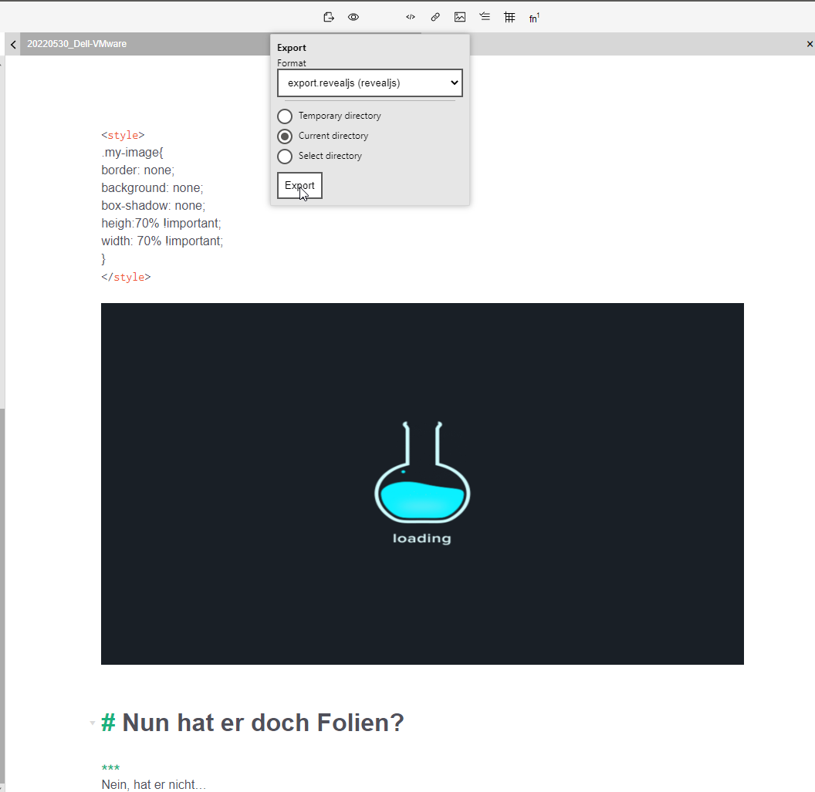The image size is (815, 792).
Task: Click the 'heigh:70% !important;' line
Action: [161, 224]
